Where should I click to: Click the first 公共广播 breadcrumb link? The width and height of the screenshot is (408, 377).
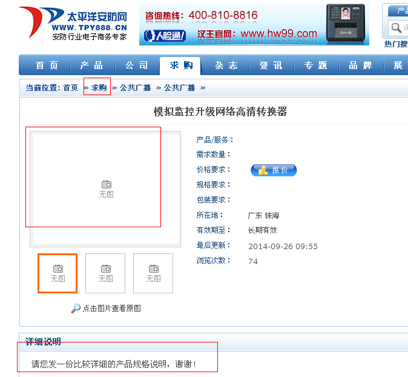pyautogui.click(x=136, y=87)
